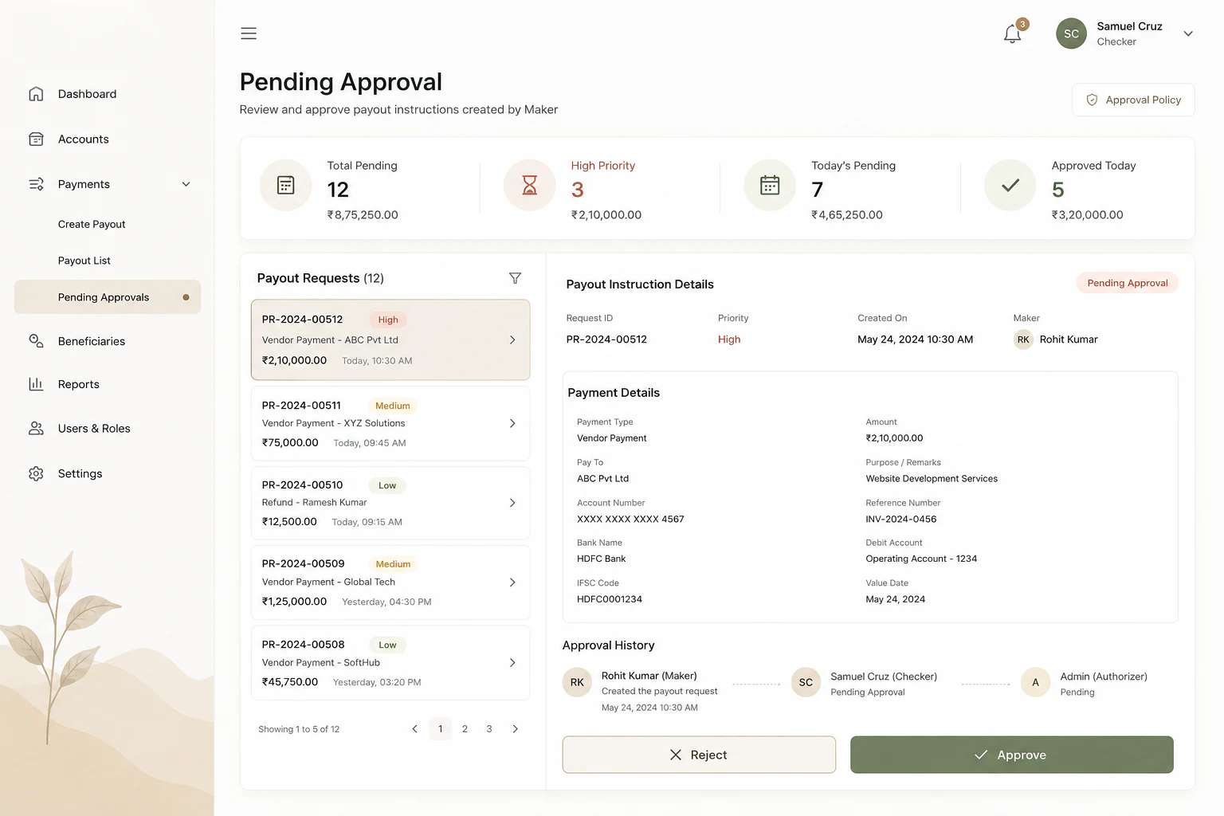Click the Approve button

point(1011,755)
